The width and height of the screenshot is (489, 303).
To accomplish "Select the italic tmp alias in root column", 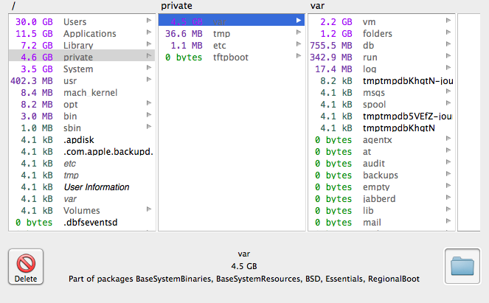I will point(82,175).
